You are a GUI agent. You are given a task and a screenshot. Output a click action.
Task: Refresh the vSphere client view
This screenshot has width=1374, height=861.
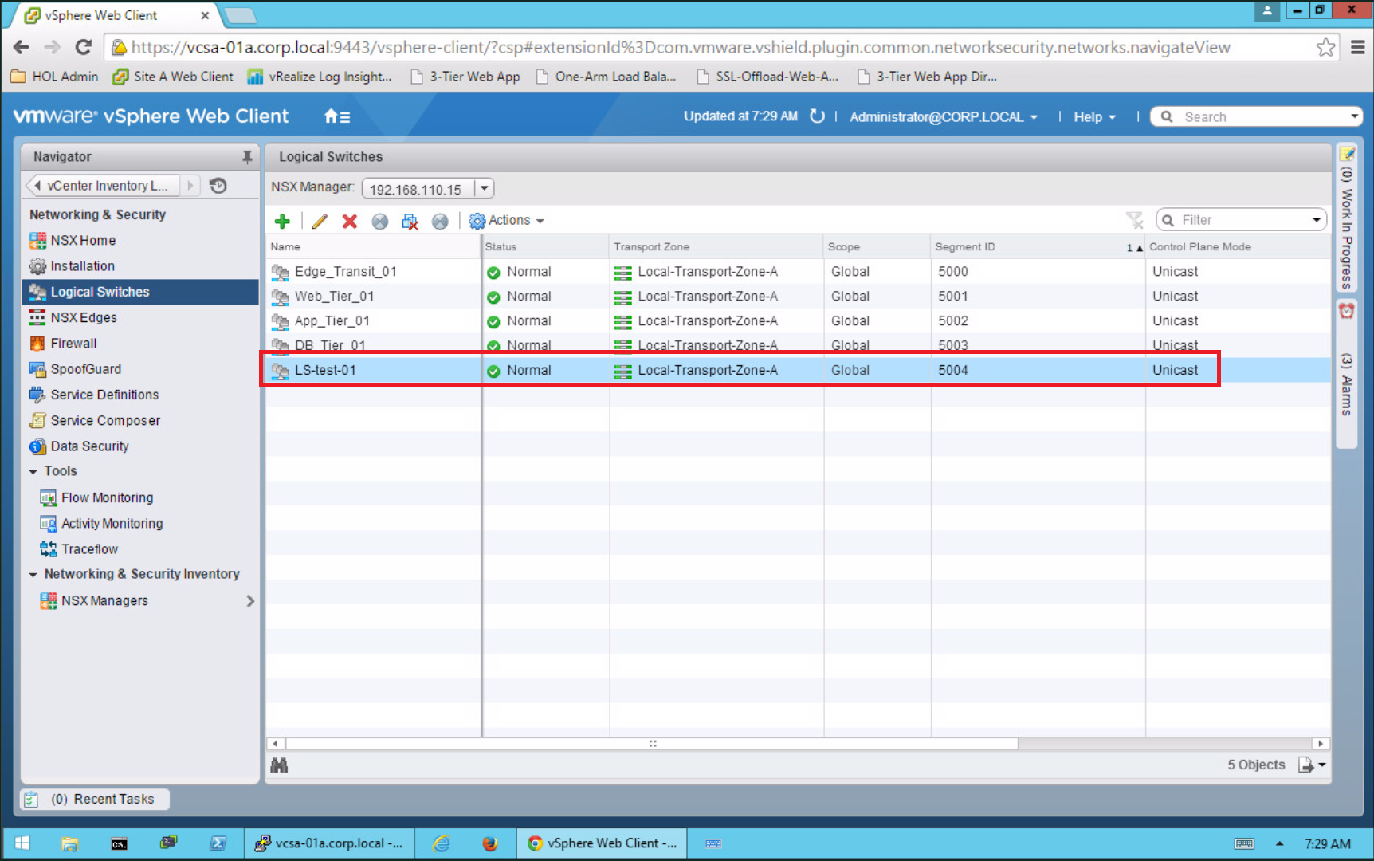(x=817, y=116)
